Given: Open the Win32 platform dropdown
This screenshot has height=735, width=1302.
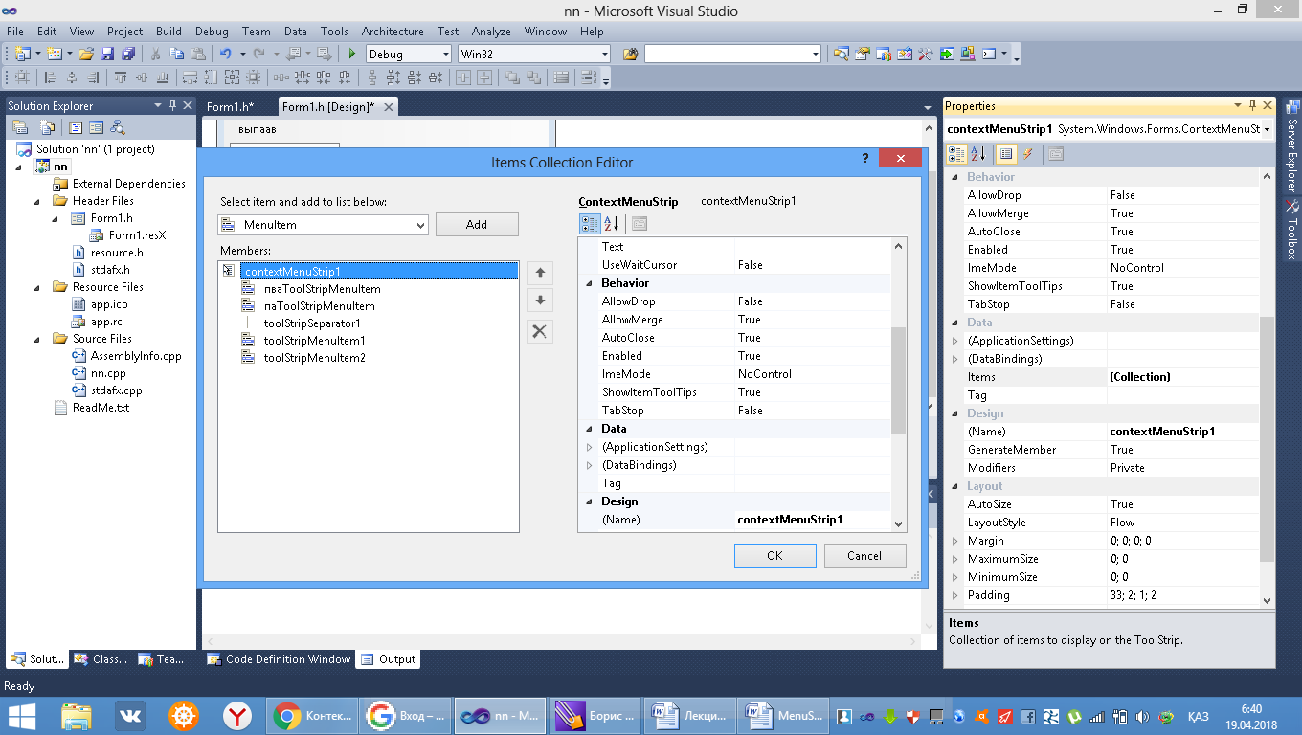Looking at the screenshot, I should (533, 55).
